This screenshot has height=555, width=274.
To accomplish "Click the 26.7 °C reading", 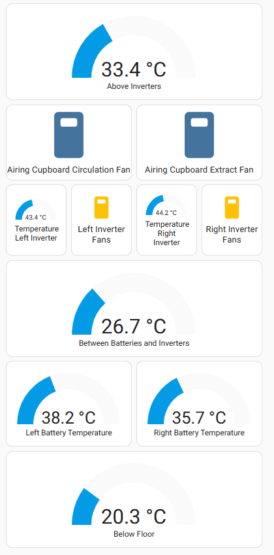I will pos(134,326).
